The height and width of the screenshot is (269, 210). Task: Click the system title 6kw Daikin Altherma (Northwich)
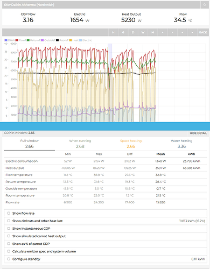(x=29, y=5)
